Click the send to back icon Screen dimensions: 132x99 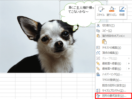click(x=98, y=69)
